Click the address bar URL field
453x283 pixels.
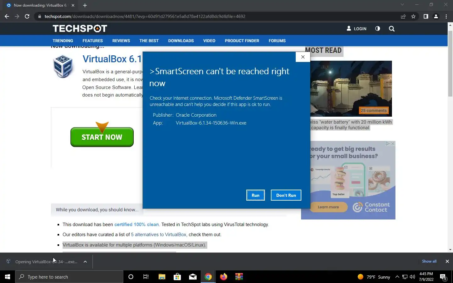pos(217,16)
